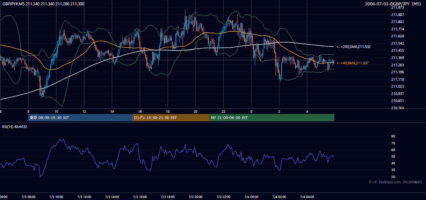
Task: Click the 7/4 00:00 time label
Action: 251,197
